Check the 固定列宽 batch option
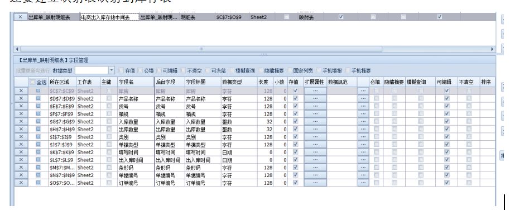Viewport: 510px width, 210px height. pyautogui.click(x=290, y=70)
